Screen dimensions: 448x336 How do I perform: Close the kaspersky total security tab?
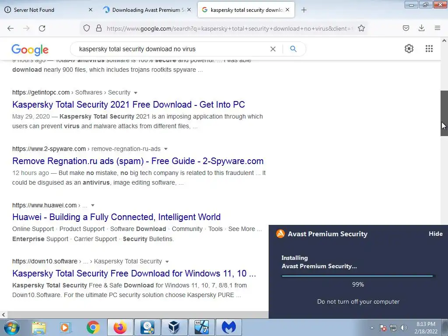(287, 10)
